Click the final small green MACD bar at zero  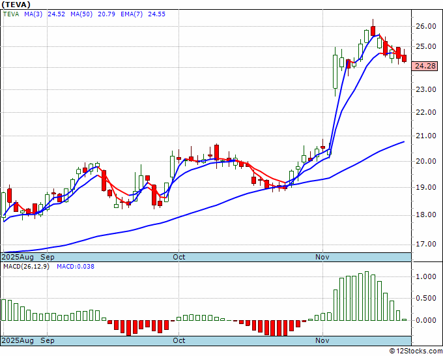(405, 319)
